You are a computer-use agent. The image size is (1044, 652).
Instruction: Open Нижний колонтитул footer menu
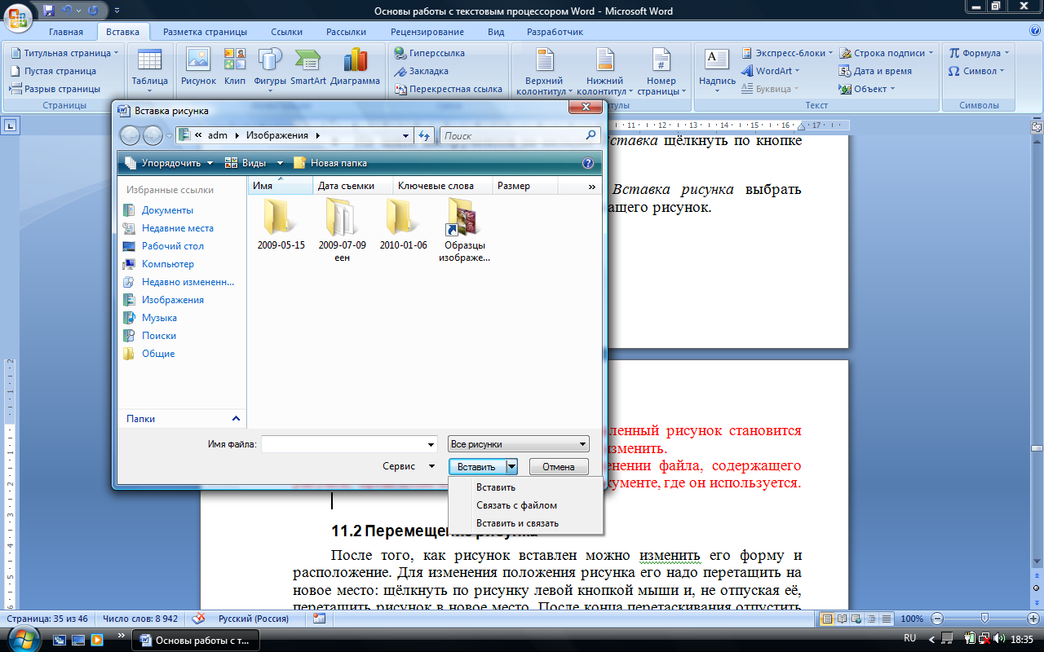click(604, 72)
